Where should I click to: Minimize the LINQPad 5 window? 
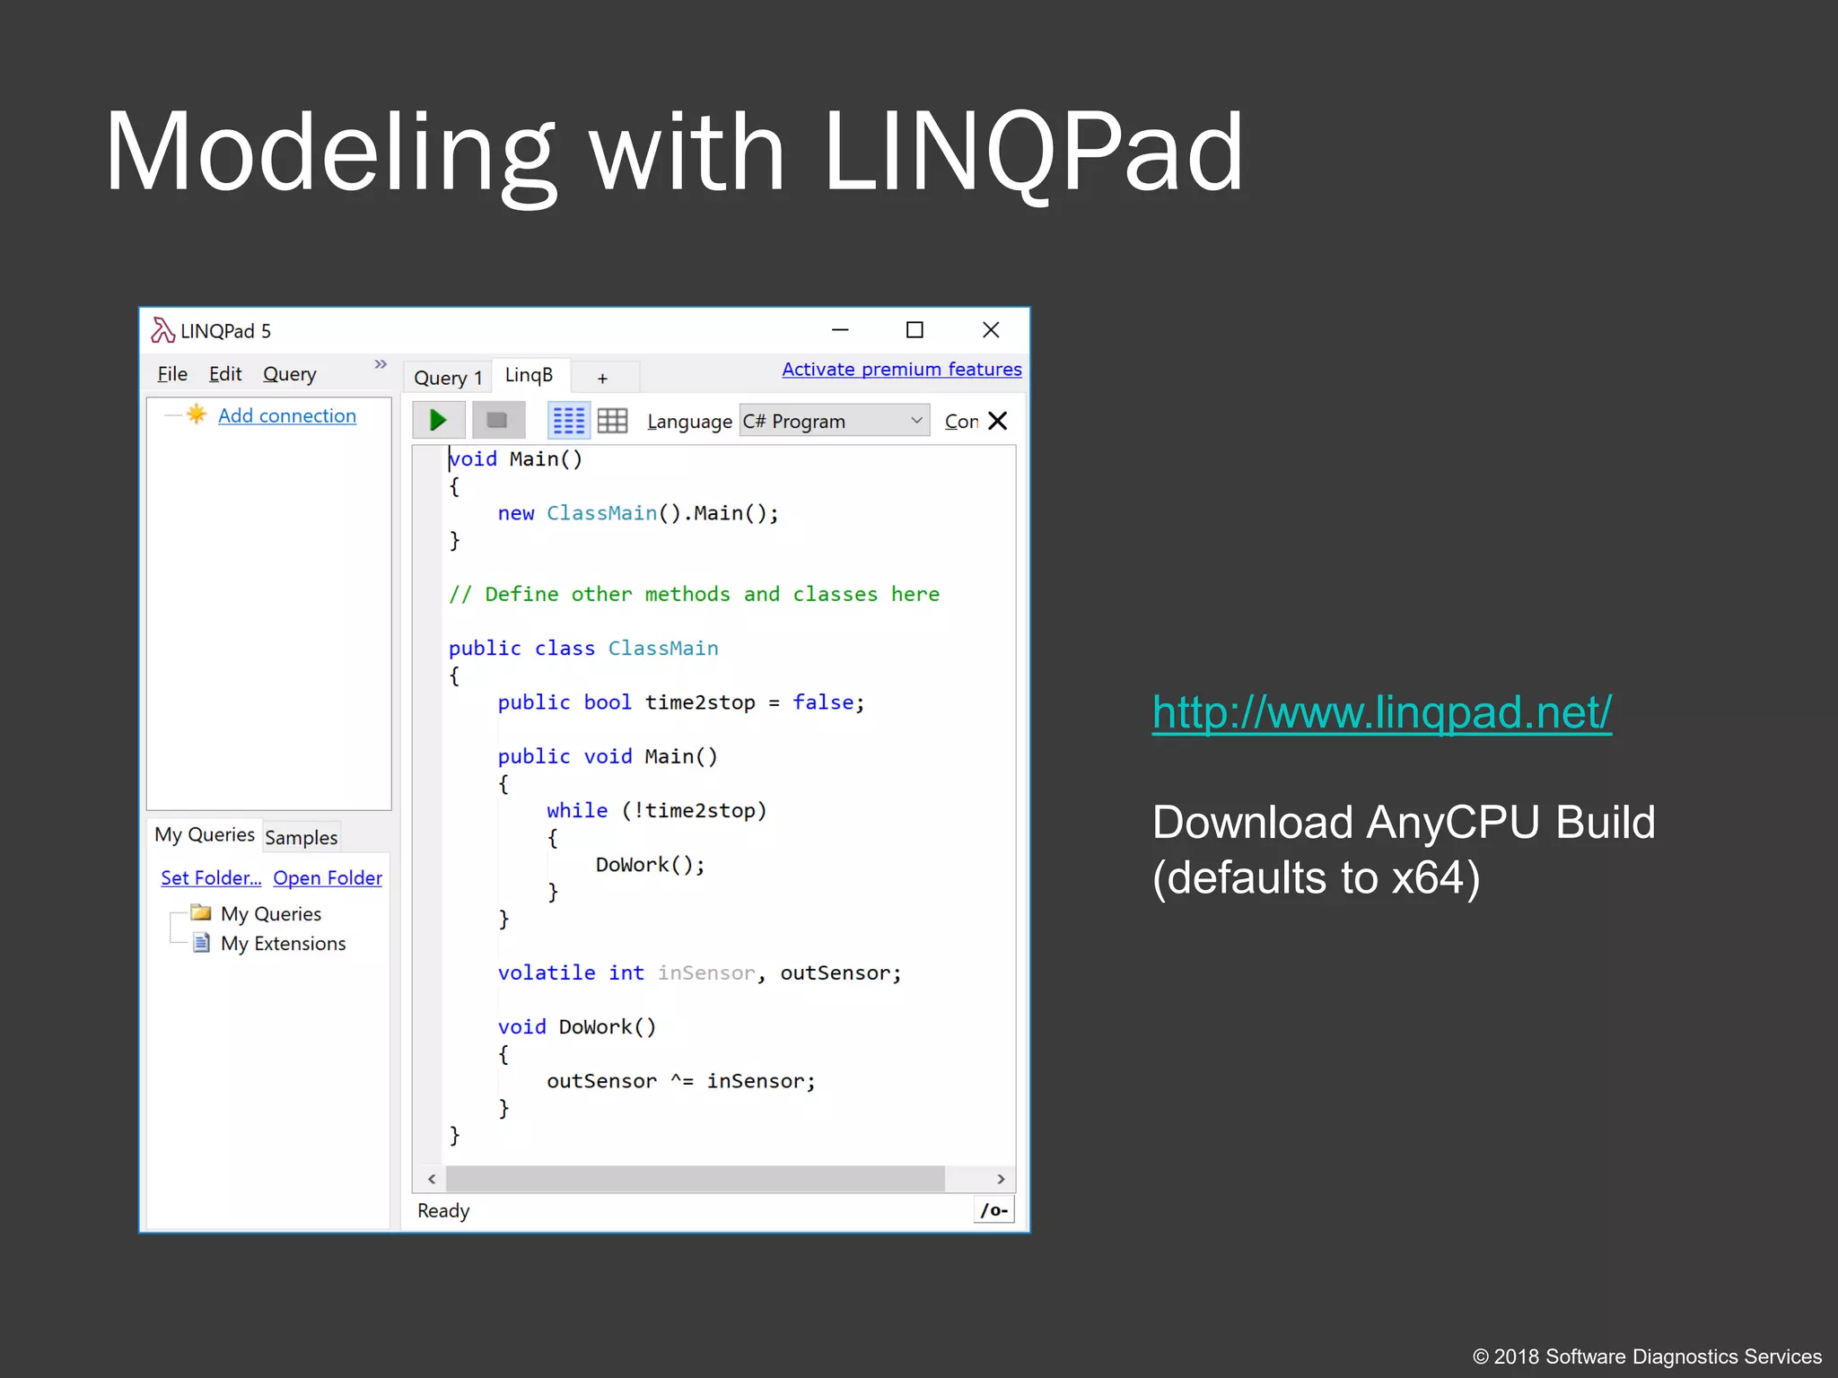(840, 330)
